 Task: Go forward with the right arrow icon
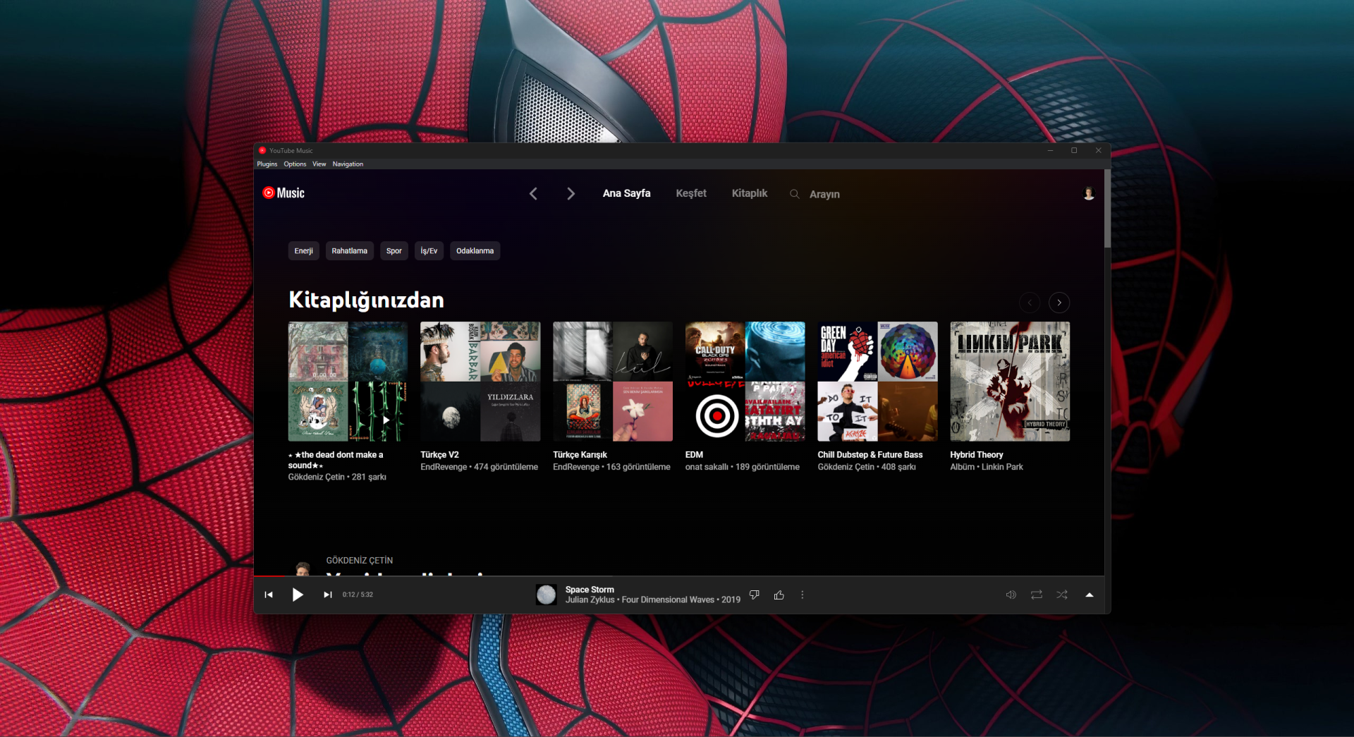(x=571, y=194)
